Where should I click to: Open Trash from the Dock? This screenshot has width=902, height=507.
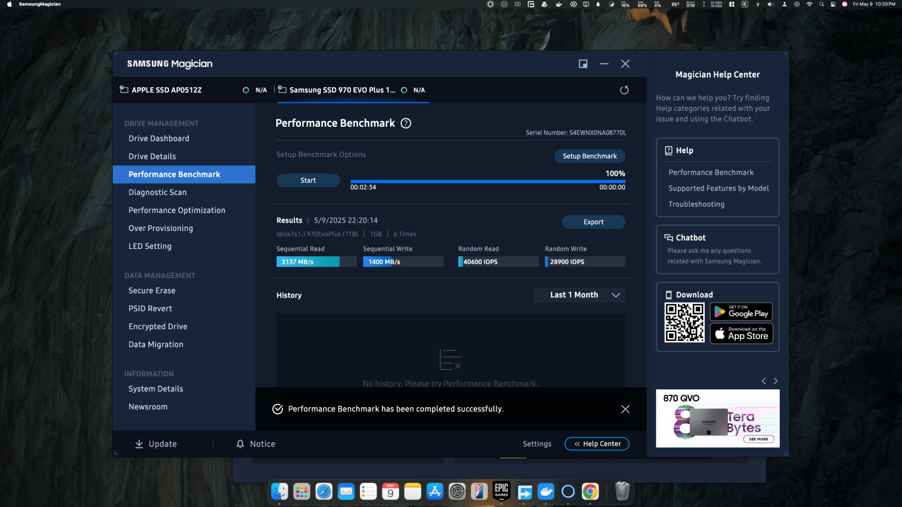point(622,491)
